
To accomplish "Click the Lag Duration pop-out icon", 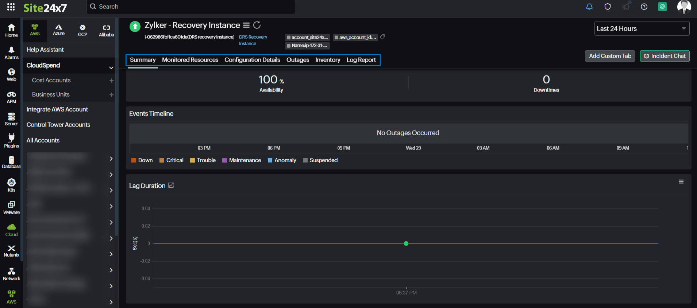I will coord(171,186).
